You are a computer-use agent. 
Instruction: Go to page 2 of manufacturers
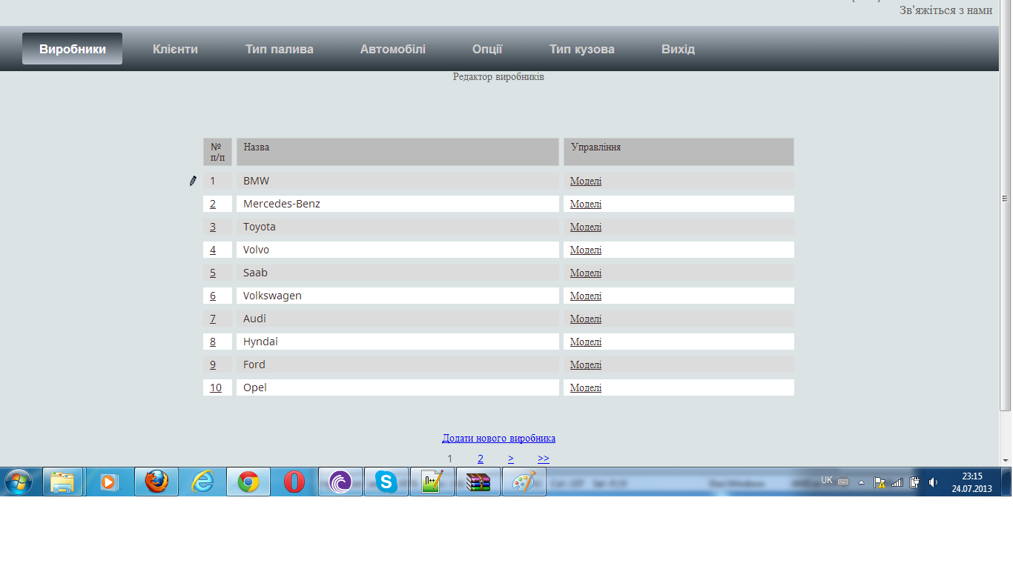coord(481,459)
